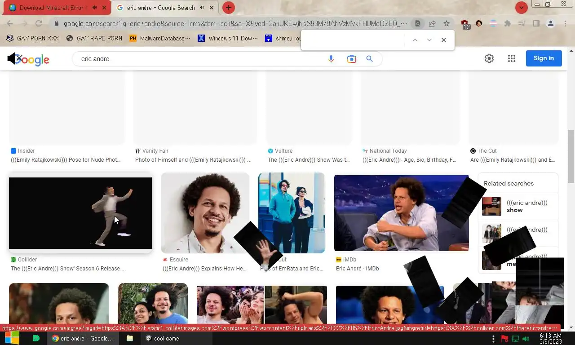Open the Windows Start menu
Screen dimensions: 575x345
point(12,338)
